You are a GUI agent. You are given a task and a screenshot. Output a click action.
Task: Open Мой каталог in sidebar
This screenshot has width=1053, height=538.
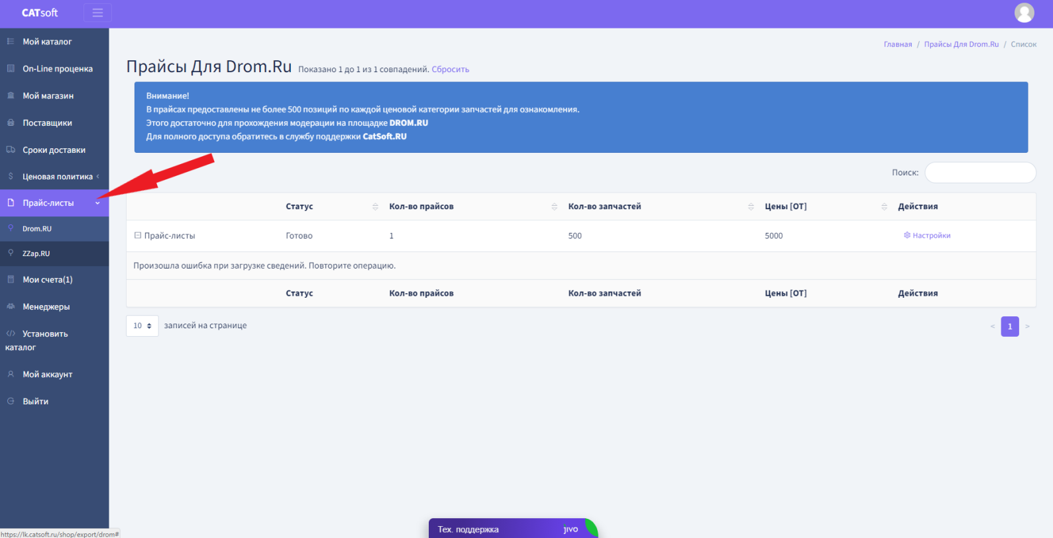coord(47,42)
